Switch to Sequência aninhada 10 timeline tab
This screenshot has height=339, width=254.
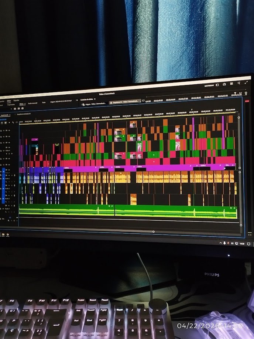[24, 114]
